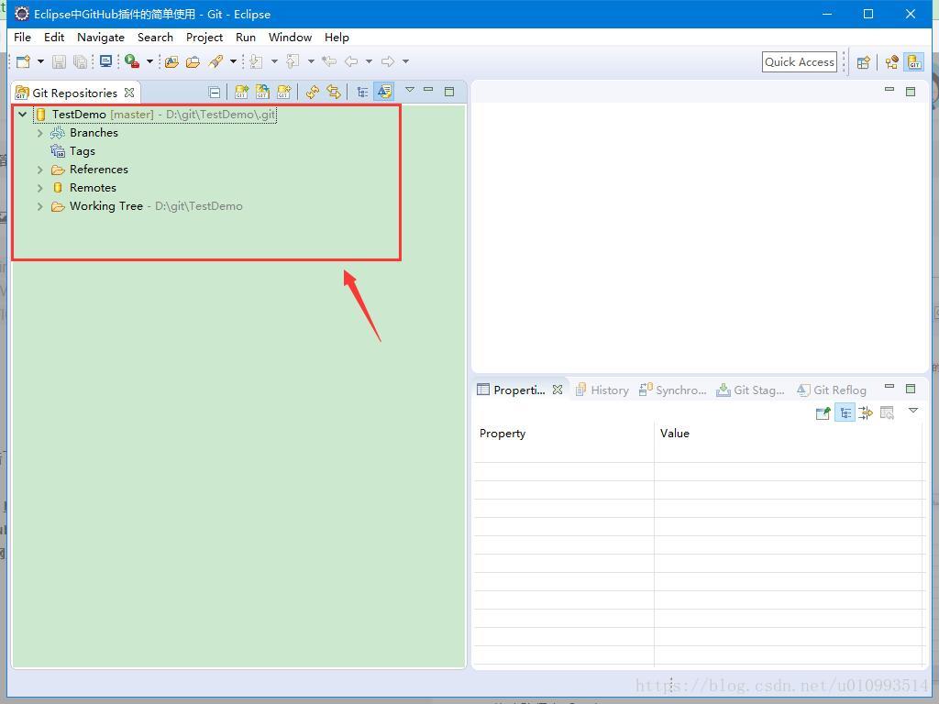Image resolution: width=939 pixels, height=704 pixels.
Task: Switch to the Git Reflog tab
Action: (832, 390)
